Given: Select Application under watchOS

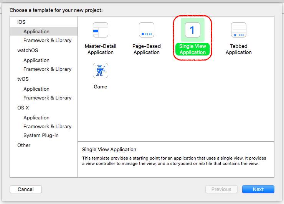Looking at the screenshot, I should click(x=36, y=60).
